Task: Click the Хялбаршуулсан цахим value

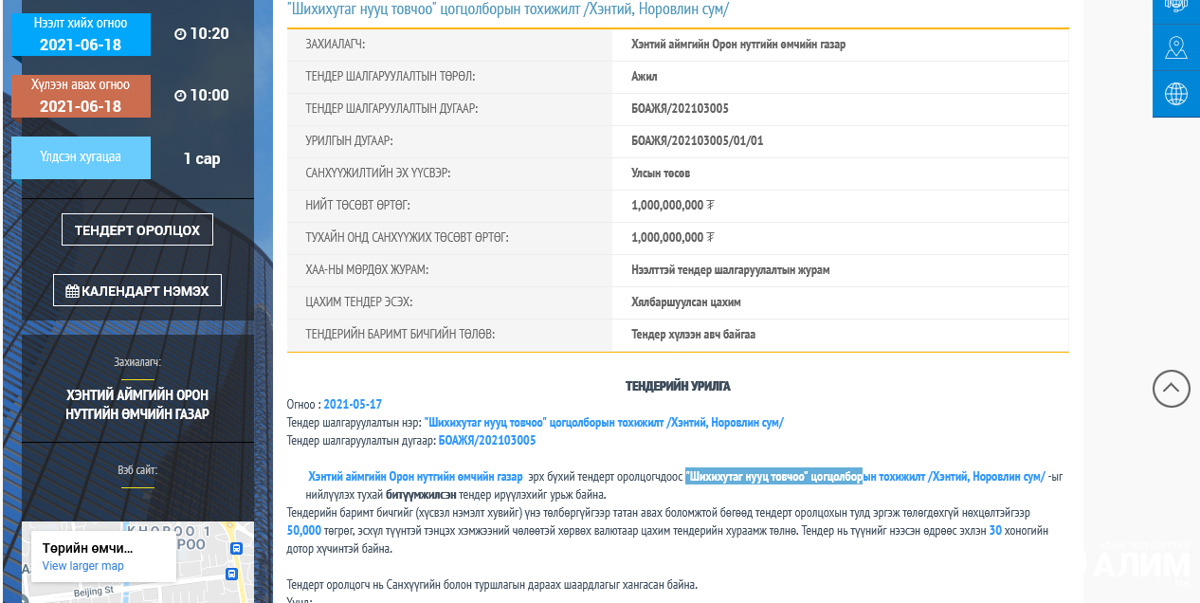Action: click(686, 302)
